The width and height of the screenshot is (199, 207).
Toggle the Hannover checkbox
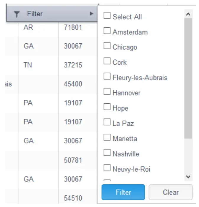click(107, 92)
